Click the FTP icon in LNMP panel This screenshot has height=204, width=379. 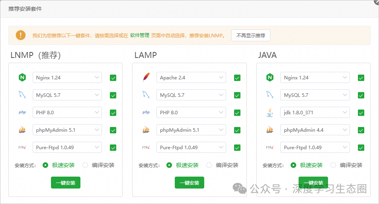[22, 147]
